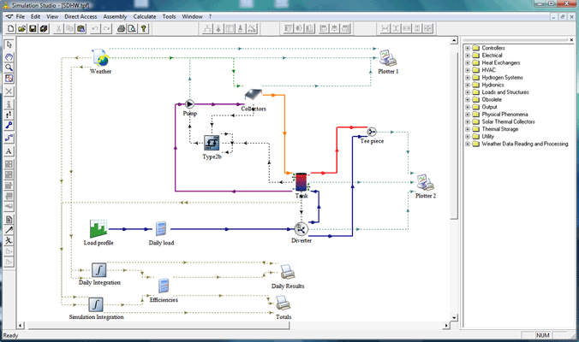Click the storage Tank component
The height and width of the screenshot is (342, 579).
click(x=301, y=181)
